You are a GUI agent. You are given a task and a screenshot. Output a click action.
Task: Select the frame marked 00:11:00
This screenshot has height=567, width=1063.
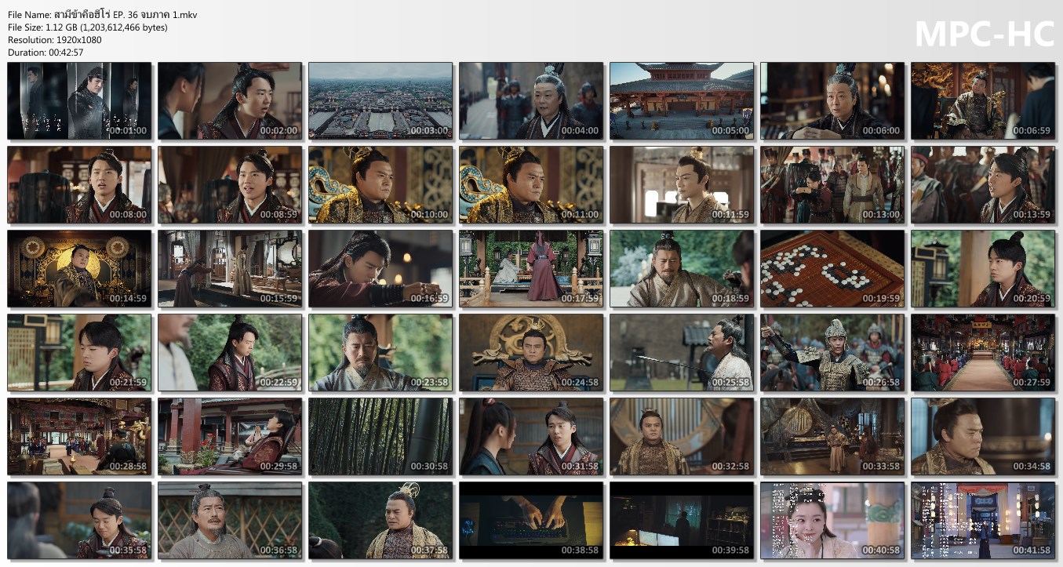click(x=531, y=185)
